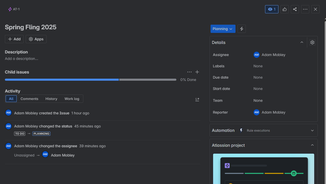Click Assignee avatar in Details
The height and width of the screenshot is (184, 326).
coord(256,55)
